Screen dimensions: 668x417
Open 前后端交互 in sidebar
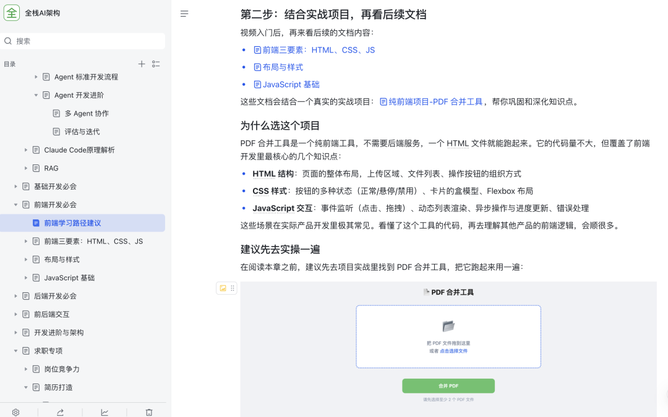51,314
